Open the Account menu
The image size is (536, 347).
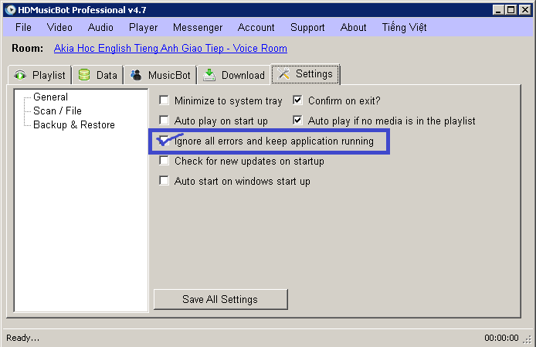click(256, 27)
